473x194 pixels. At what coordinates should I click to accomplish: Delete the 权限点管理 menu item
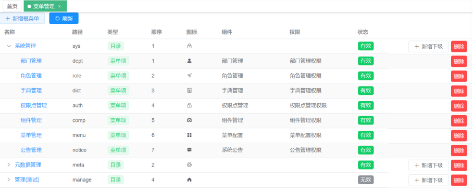coord(459,106)
